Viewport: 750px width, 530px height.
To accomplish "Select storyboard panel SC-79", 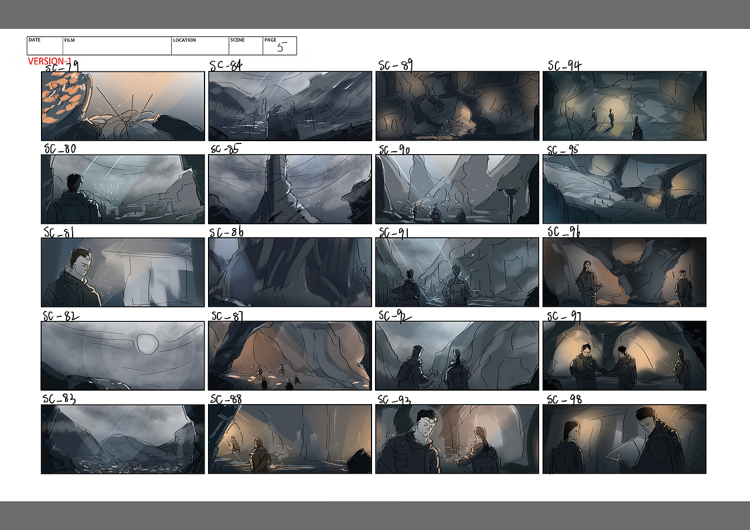I will click(123, 106).
